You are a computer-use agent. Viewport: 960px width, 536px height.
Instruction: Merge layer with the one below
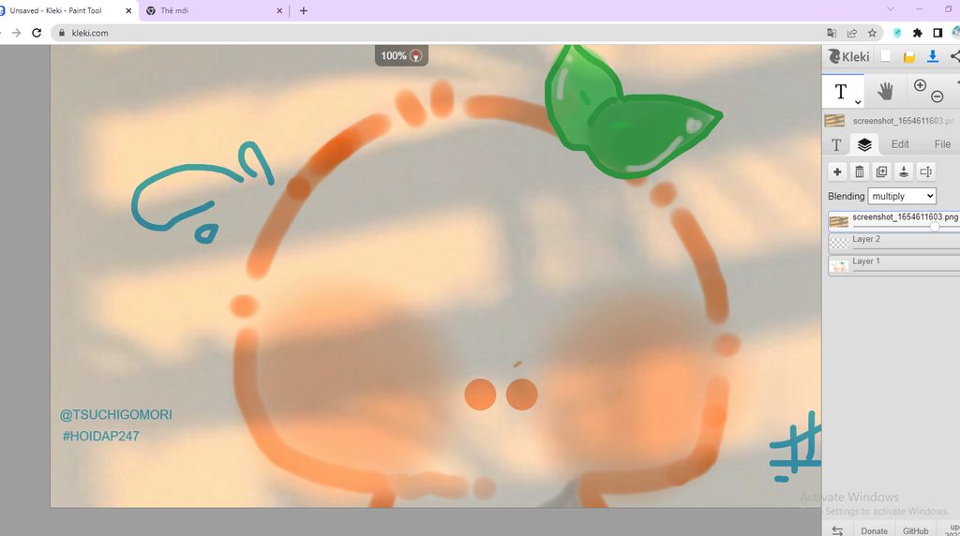(904, 171)
